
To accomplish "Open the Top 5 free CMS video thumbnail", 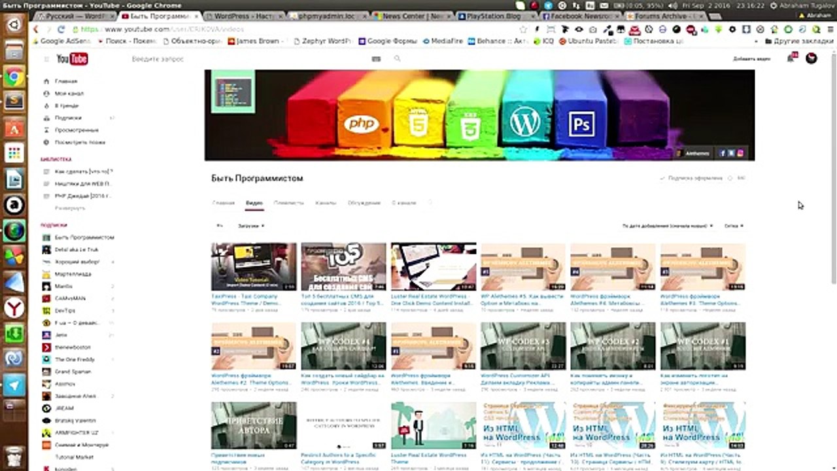I will click(343, 267).
